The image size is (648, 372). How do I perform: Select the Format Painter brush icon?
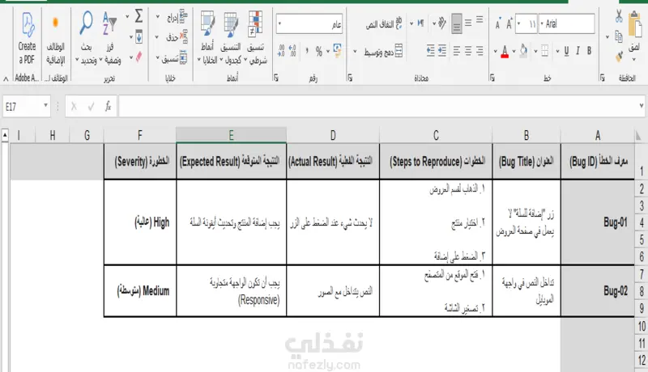click(x=619, y=57)
